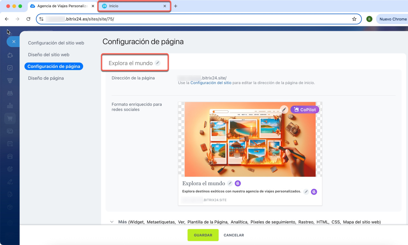
Task: Follow the Configuración del sitio link
Action: tap(211, 83)
